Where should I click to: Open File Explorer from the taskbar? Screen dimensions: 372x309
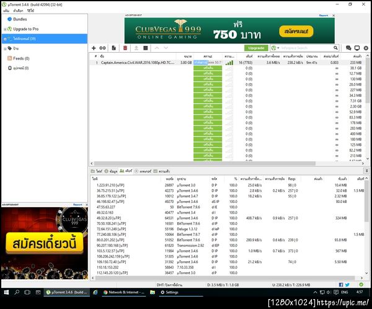point(153,292)
